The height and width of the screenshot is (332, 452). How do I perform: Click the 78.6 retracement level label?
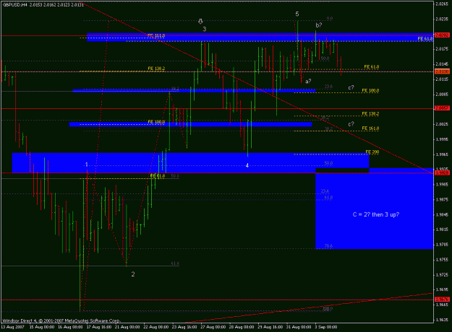(x=328, y=246)
